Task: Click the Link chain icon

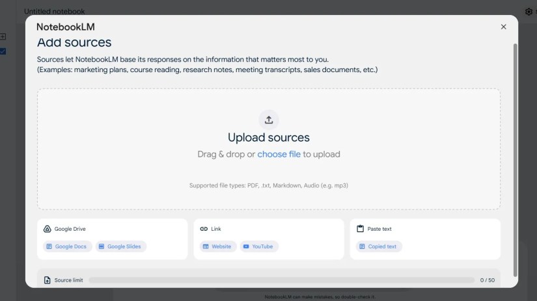Action: coord(204,229)
